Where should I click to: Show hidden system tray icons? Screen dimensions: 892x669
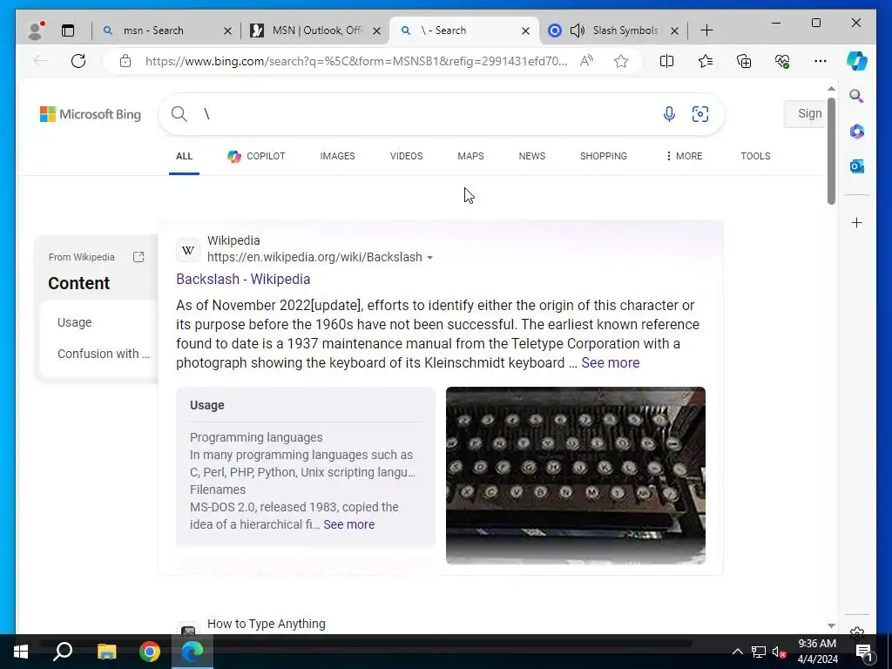[737, 652]
